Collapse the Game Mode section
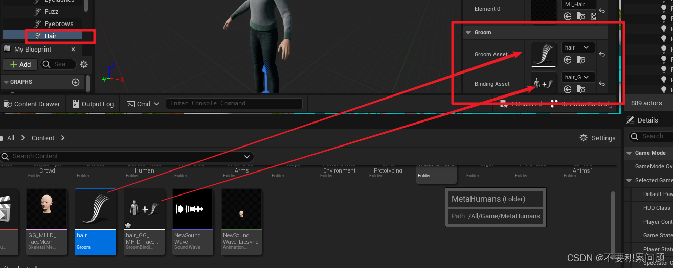The image size is (673, 268). pos(629,153)
